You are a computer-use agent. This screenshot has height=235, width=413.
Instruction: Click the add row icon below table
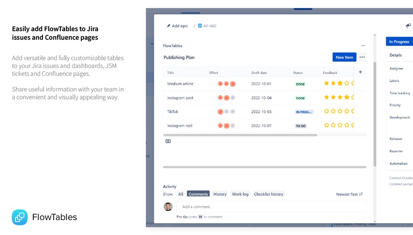point(168,141)
